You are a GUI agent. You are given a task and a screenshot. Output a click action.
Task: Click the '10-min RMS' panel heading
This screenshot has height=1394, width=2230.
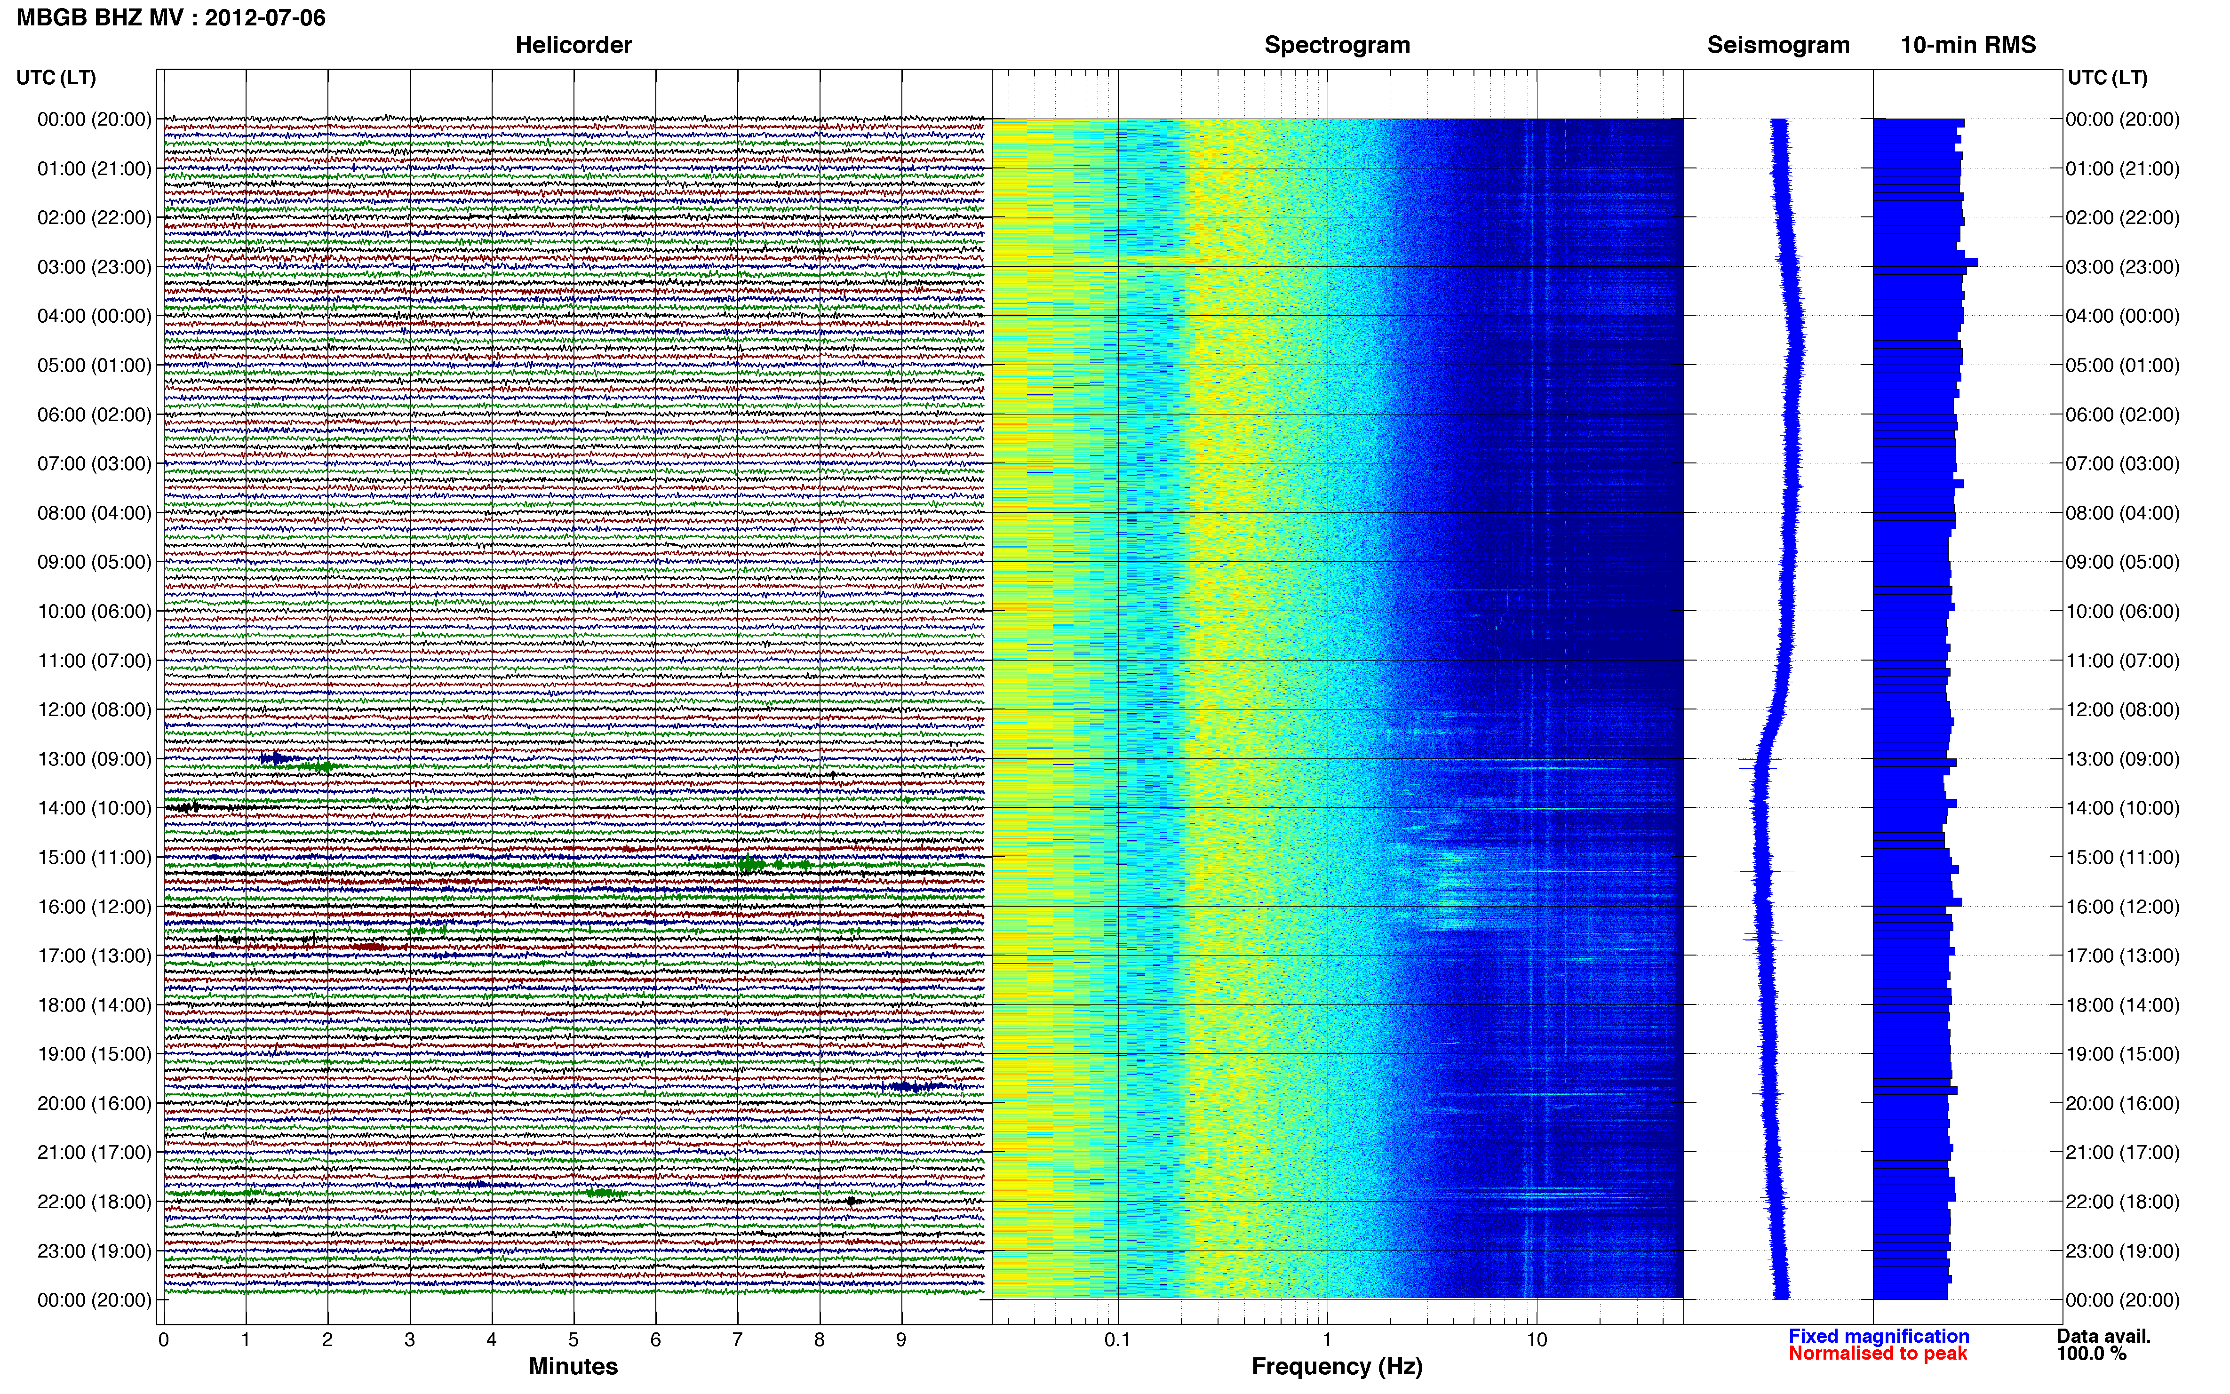click(x=1968, y=45)
